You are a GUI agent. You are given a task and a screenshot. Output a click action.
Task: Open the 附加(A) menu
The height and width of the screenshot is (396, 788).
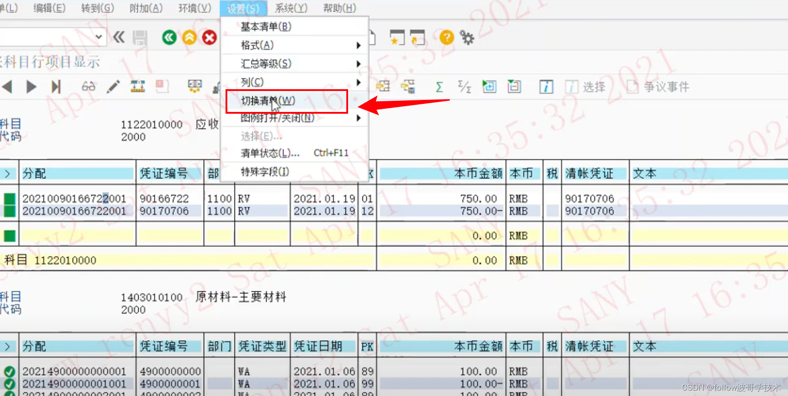pyautogui.click(x=146, y=8)
